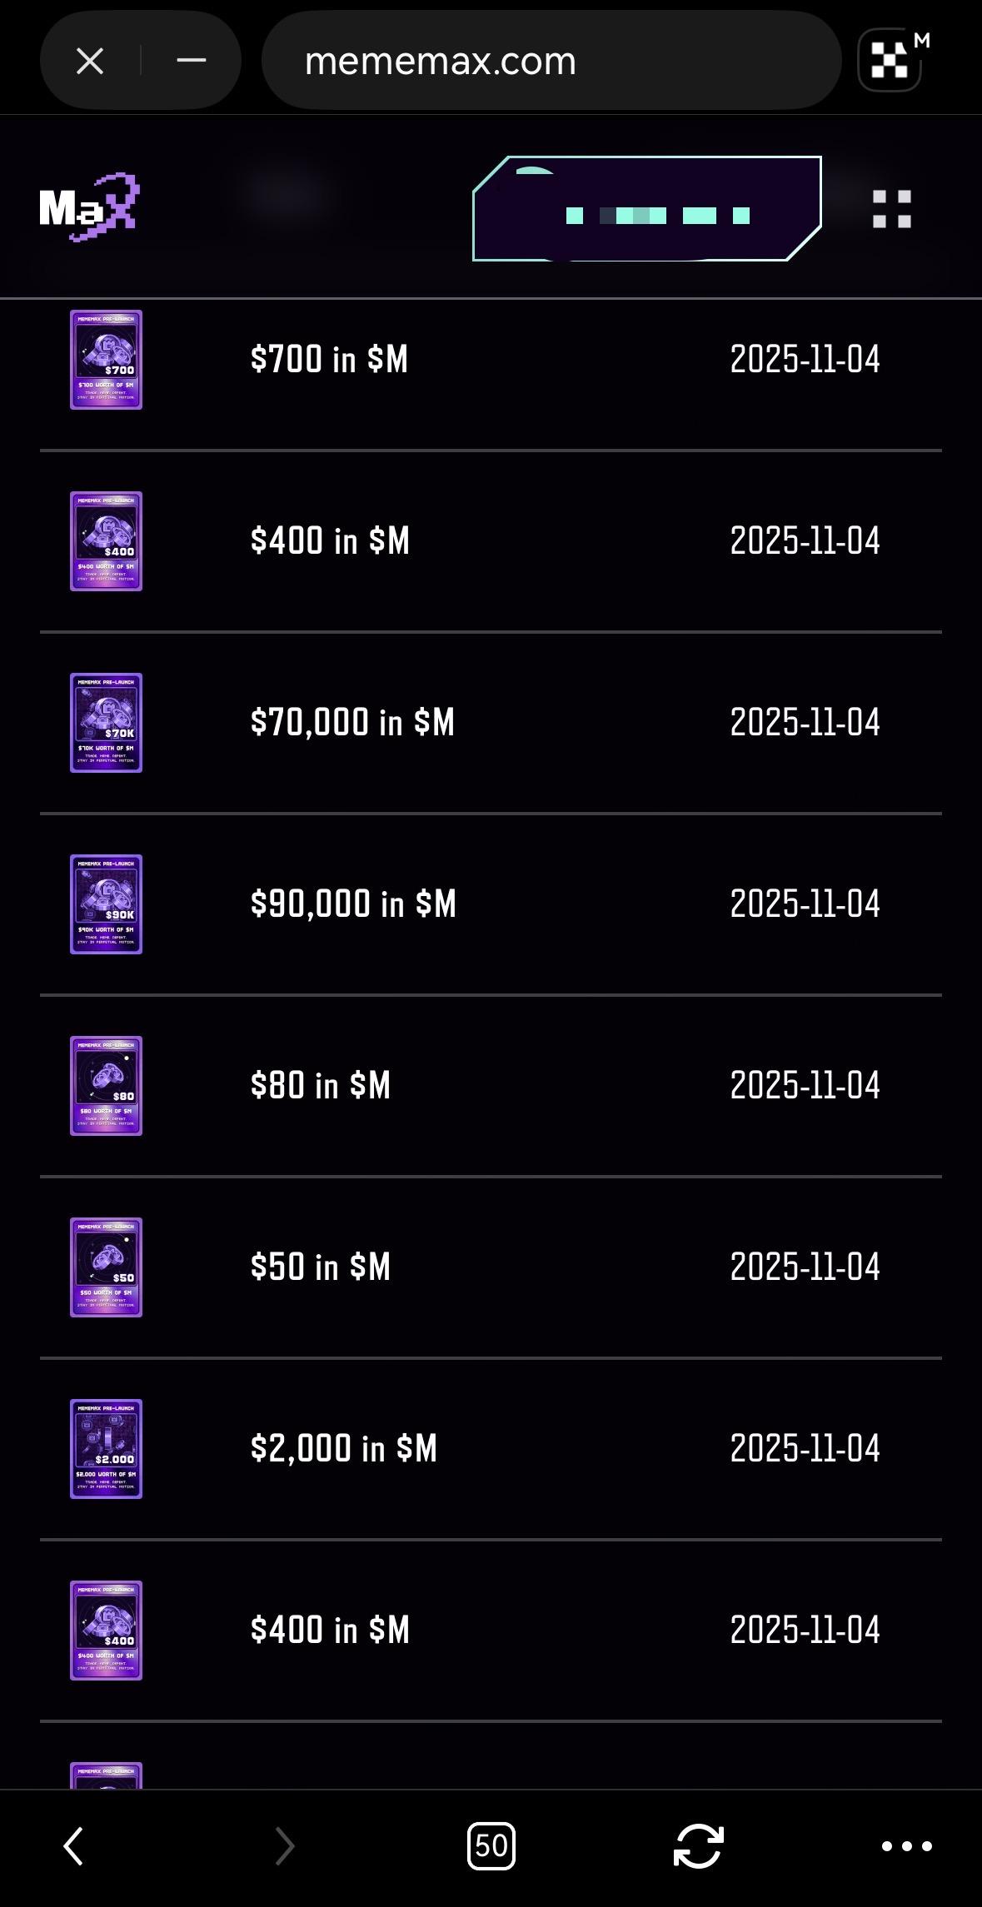Select the "$2,000 in $M" reward entry
The width and height of the screenshot is (982, 1907).
click(343, 1448)
